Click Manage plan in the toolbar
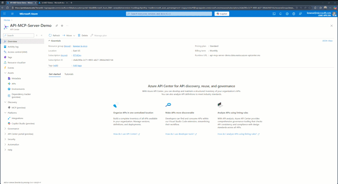Image resolution: width=338 pixels, height=184 pixels. tap(98, 36)
